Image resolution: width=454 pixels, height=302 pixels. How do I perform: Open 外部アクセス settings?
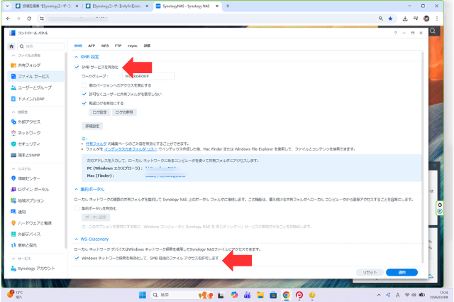pos(31,121)
